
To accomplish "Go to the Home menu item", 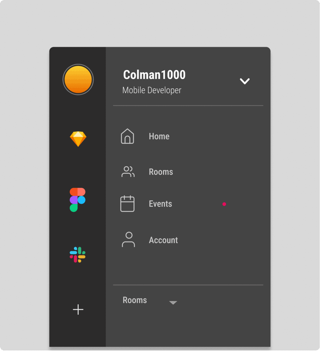I will [x=159, y=136].
